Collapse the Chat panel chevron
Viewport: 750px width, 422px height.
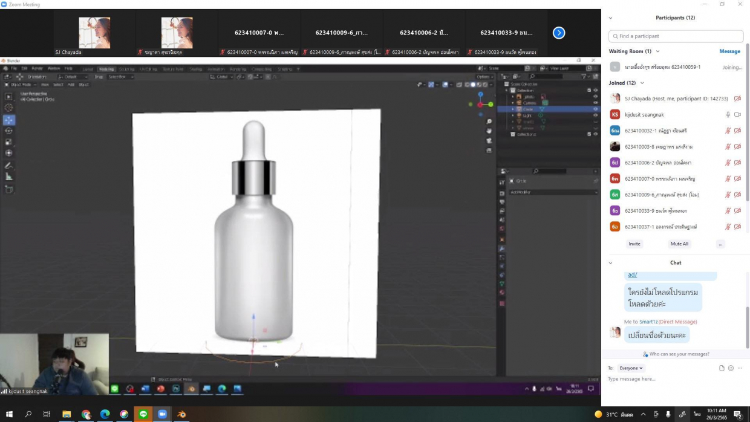(x=610, y=263)
